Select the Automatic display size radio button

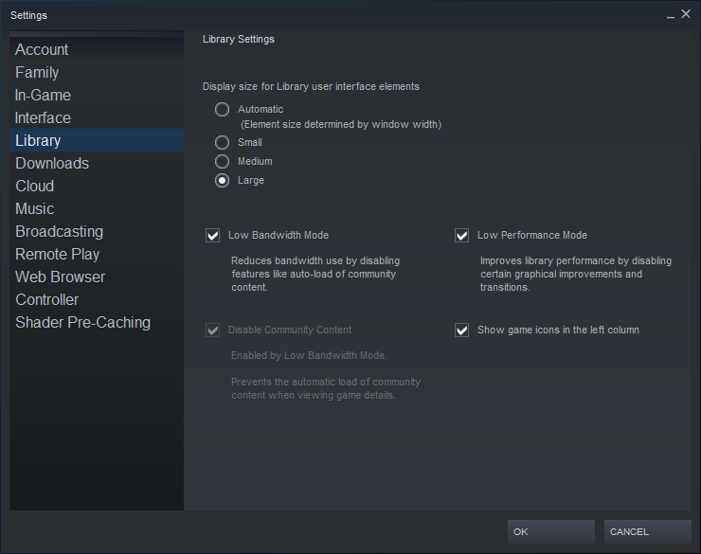(x=223, y=110)
